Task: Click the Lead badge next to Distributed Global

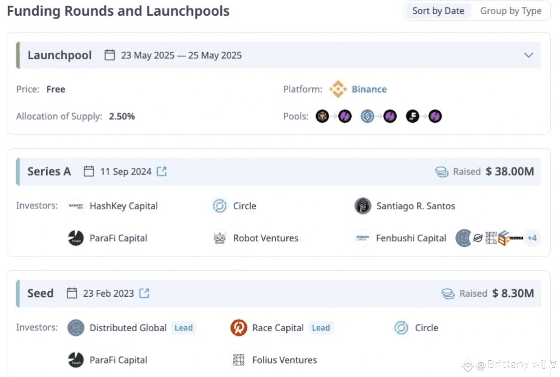Action: tap(184, 328)
